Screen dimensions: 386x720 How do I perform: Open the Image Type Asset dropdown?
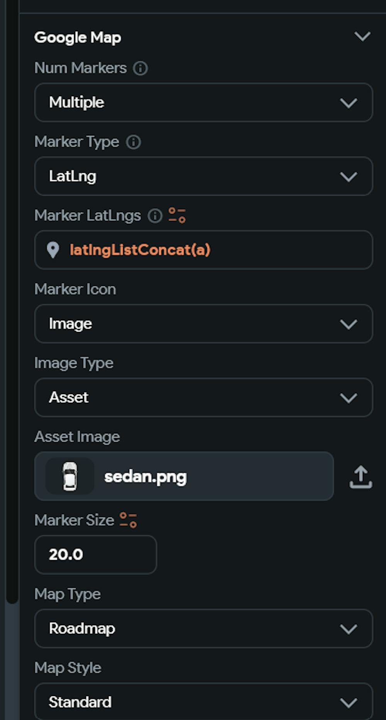(x=203, y=398)
